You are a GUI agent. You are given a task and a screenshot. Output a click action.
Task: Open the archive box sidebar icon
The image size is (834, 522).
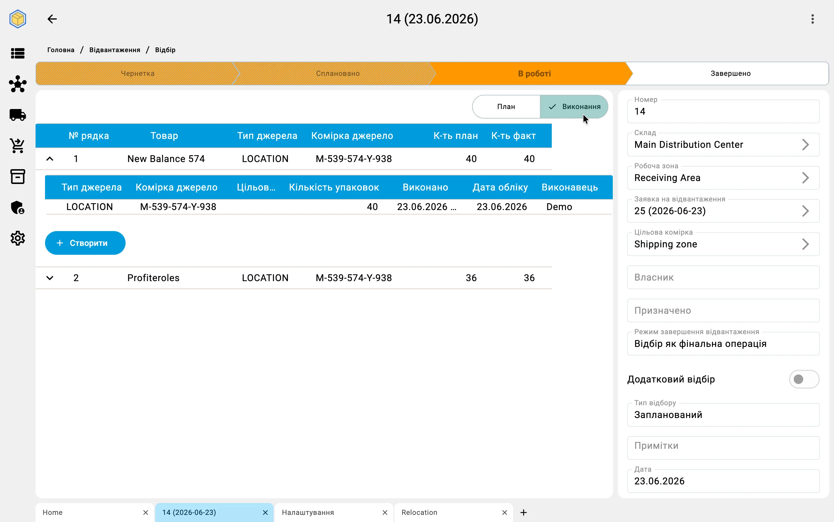click(17, 176)
